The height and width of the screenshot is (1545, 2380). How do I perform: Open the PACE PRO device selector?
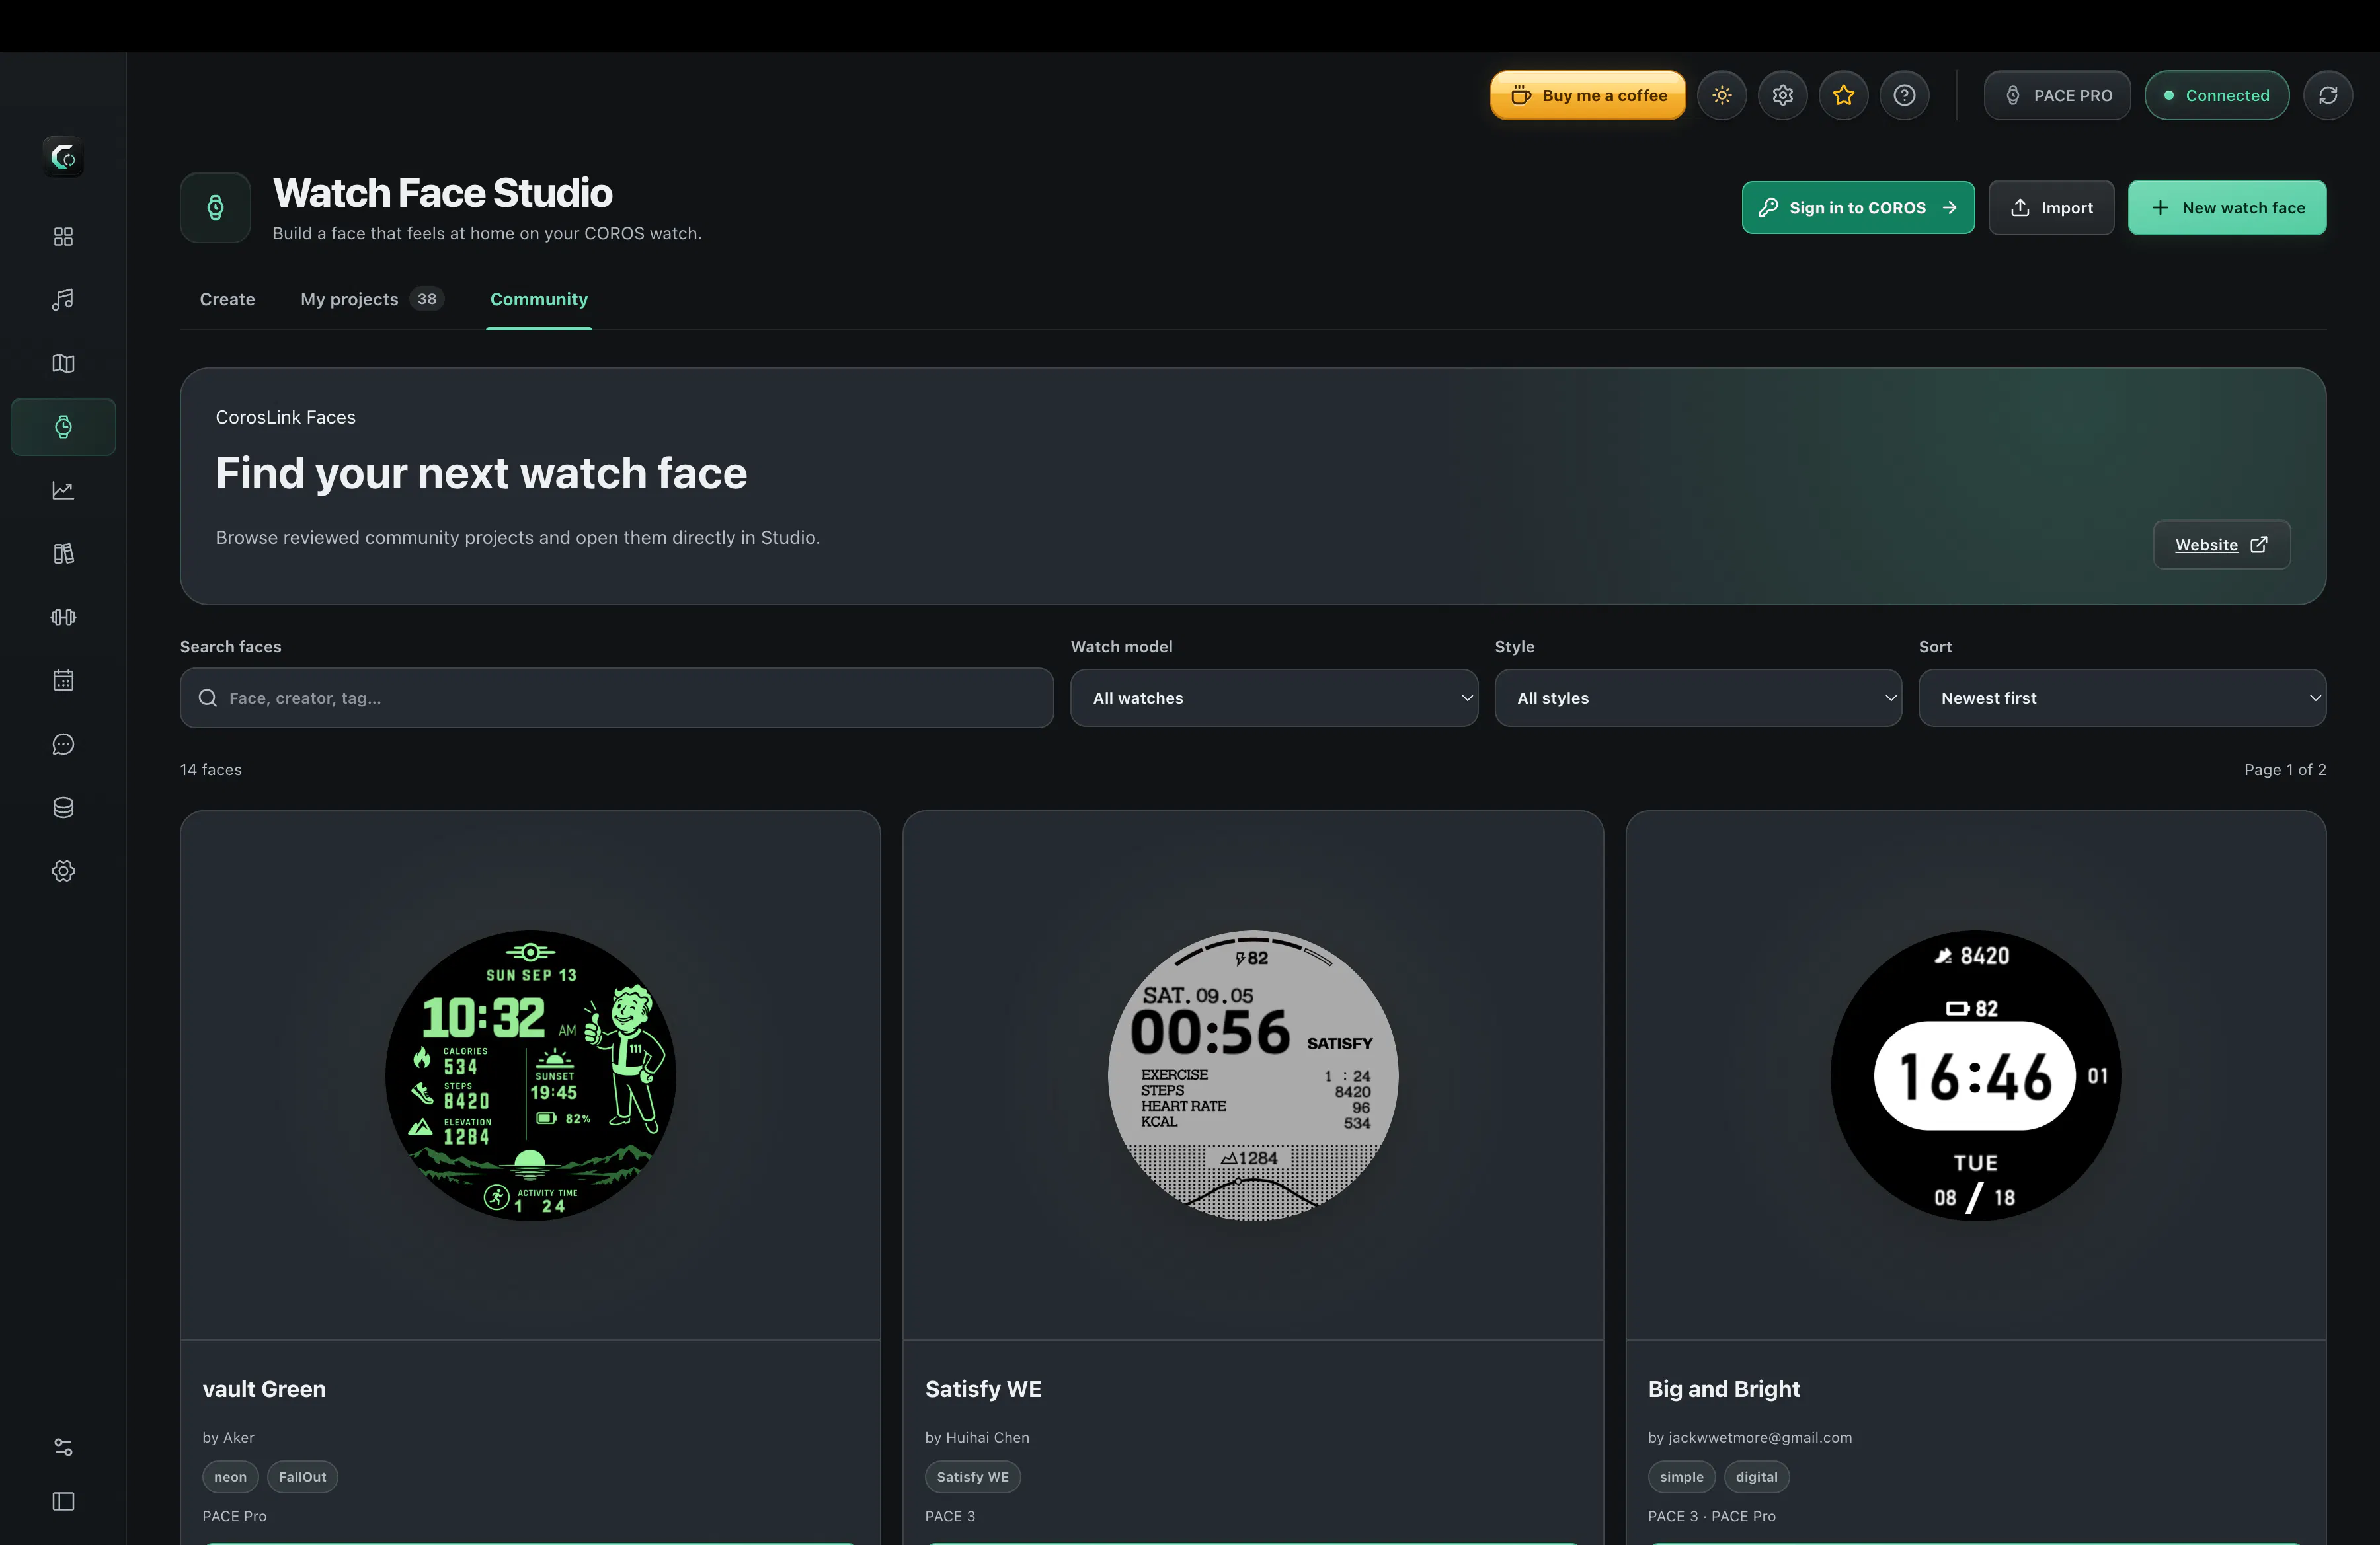pyautogui.click(x=2057, y=95)
